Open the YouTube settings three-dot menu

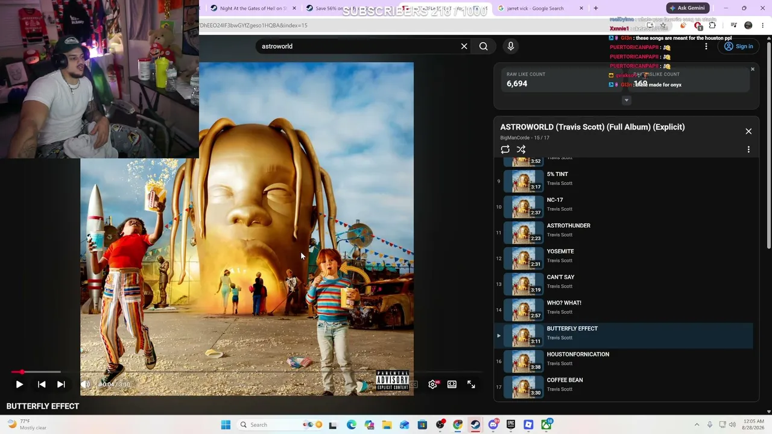(x=706, y=46)
